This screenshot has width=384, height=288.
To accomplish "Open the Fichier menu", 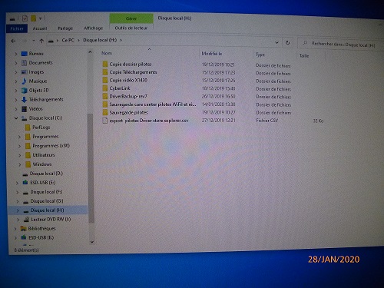I will [x=17, y=28].
